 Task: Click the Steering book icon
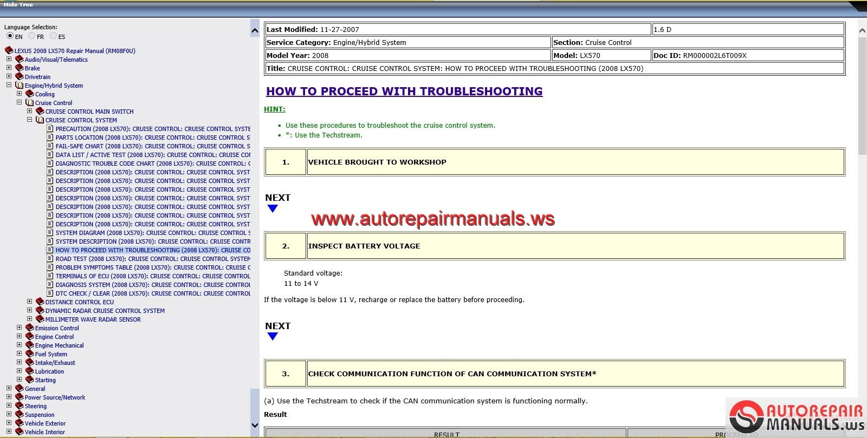point(20,406)
